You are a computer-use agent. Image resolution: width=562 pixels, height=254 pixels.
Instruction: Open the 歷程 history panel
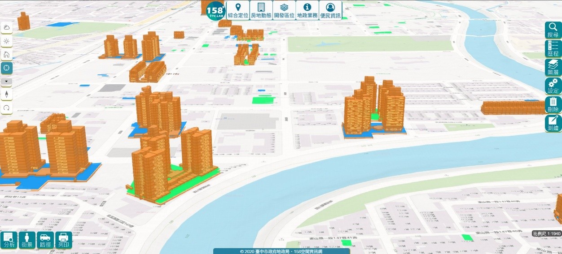(553, 49)
